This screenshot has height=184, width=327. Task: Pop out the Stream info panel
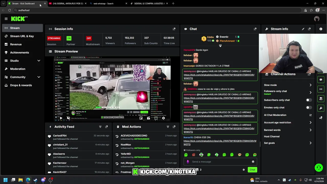[309, 29]
